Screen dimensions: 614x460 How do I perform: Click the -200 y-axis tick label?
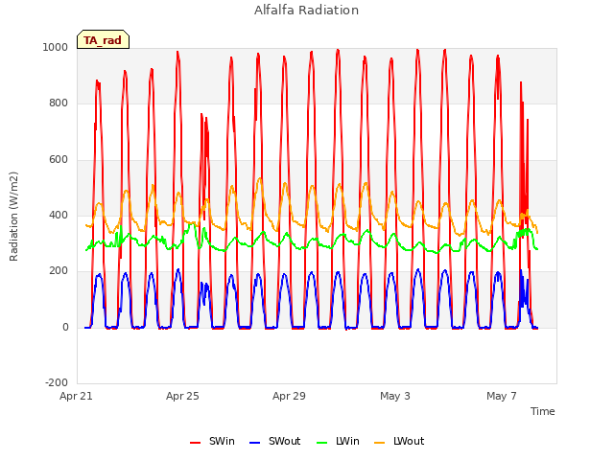(x=57, y=382)
